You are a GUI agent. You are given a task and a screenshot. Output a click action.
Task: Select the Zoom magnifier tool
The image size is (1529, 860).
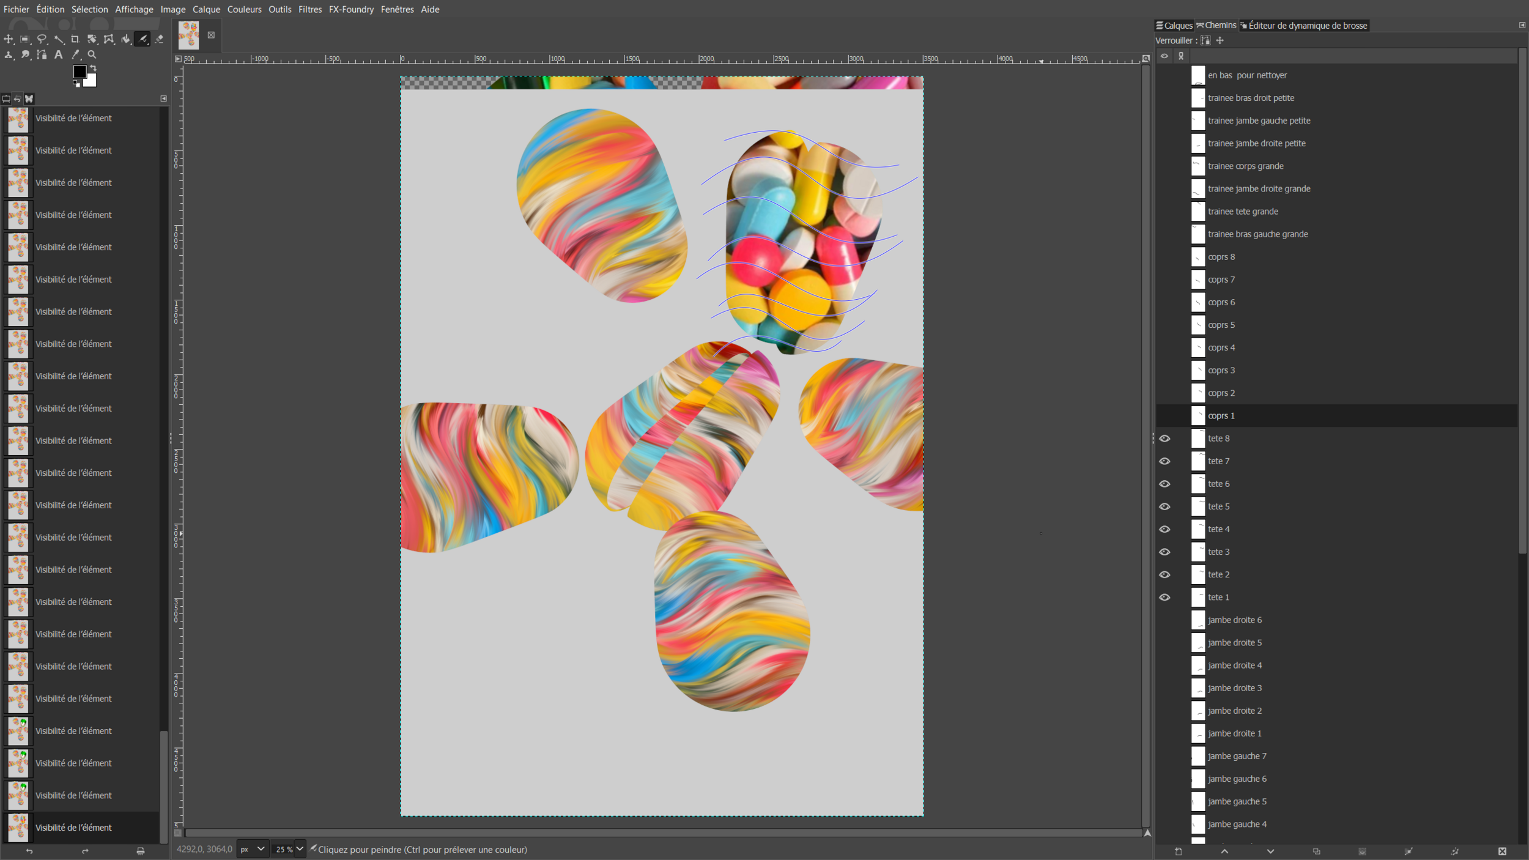tap(92, 54)
